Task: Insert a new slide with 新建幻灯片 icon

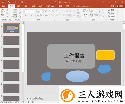Action: (15, 11)
